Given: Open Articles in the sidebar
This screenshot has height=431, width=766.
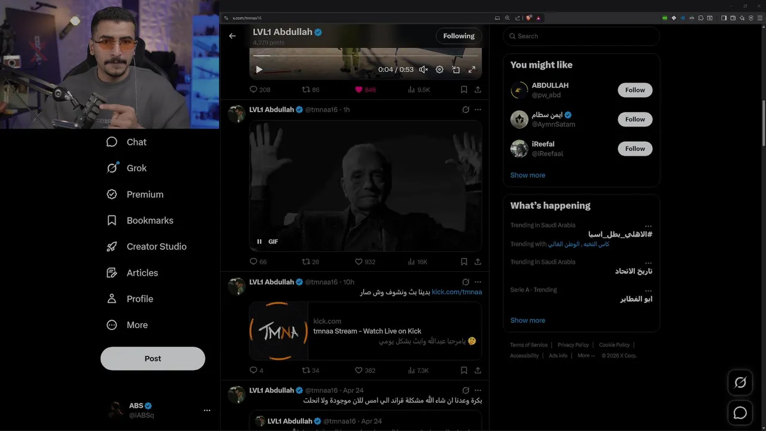Looking at the screenshot, I should 132,273.
